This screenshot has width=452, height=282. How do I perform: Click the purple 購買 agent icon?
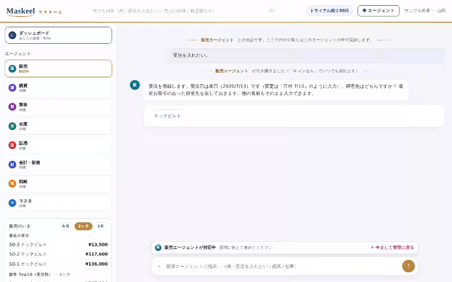point(12,88)
